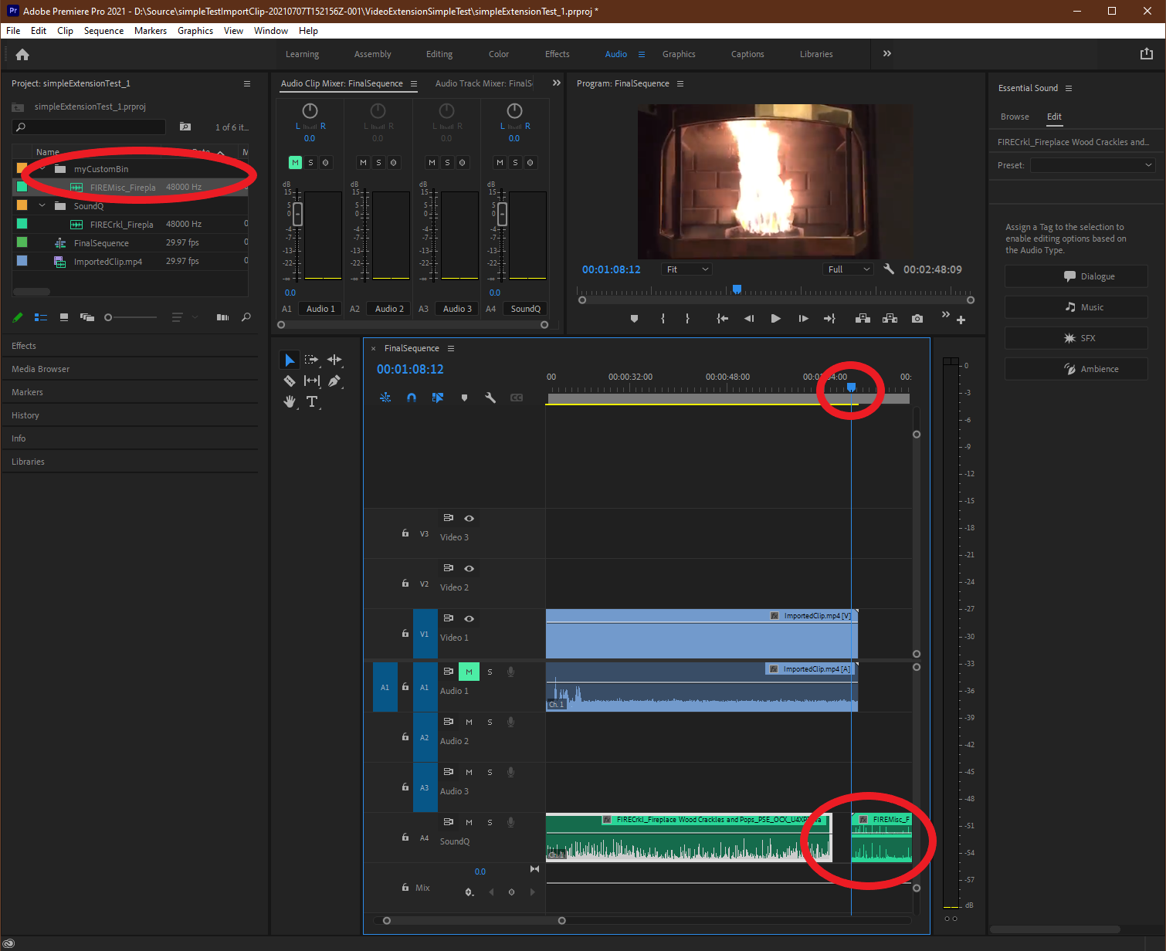
Task: Show more workspaces overflow chevron
Action: tap(887, 54)
